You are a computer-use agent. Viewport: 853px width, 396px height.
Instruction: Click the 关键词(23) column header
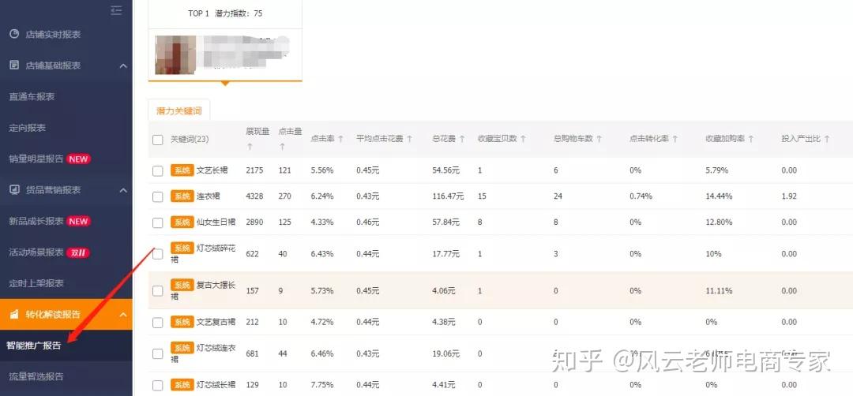190,140
